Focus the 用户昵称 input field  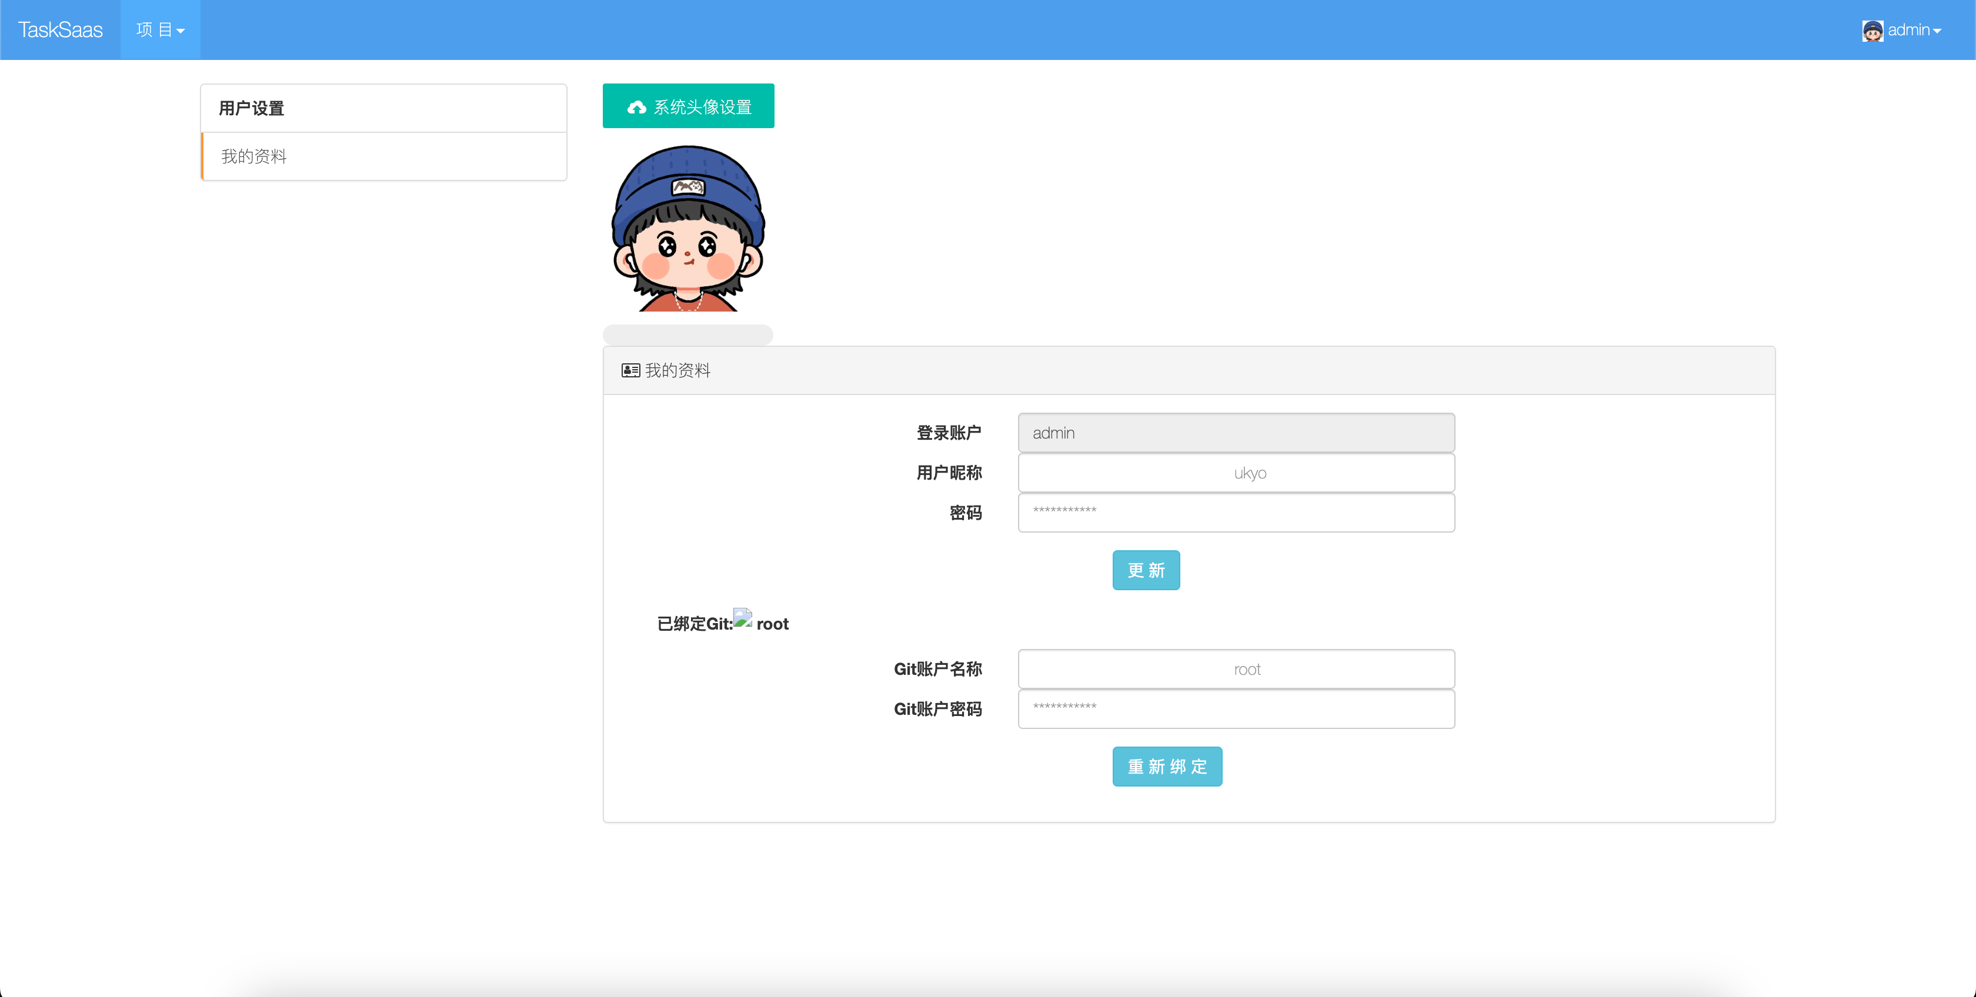(1236, 473)
